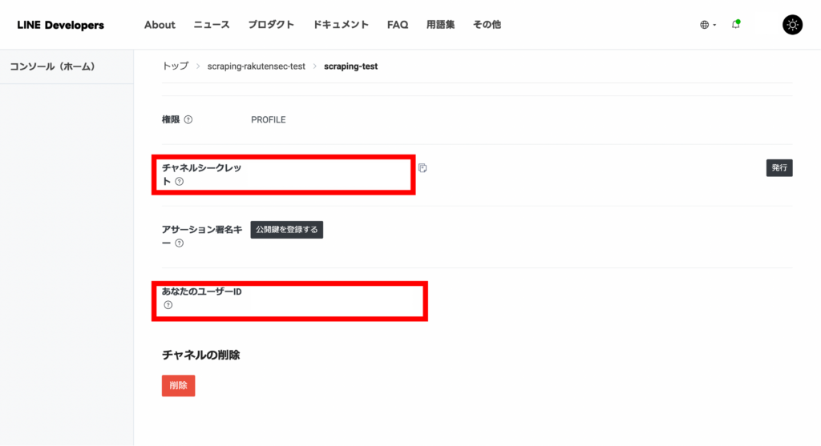
Task: Click the あなたのユーザーID label
Action: pyautogui.click(x=201, y=291)
